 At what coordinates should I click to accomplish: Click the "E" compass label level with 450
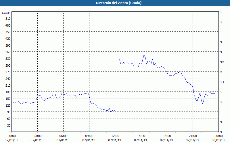[221, 32]
